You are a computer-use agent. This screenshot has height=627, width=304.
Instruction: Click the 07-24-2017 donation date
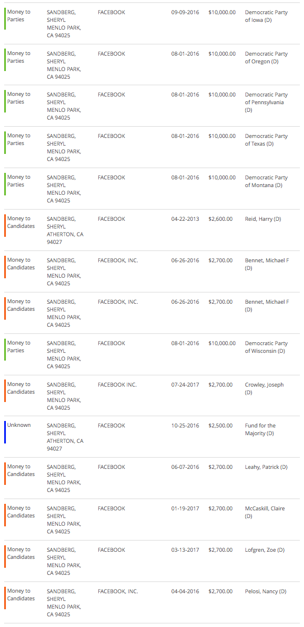185,385
